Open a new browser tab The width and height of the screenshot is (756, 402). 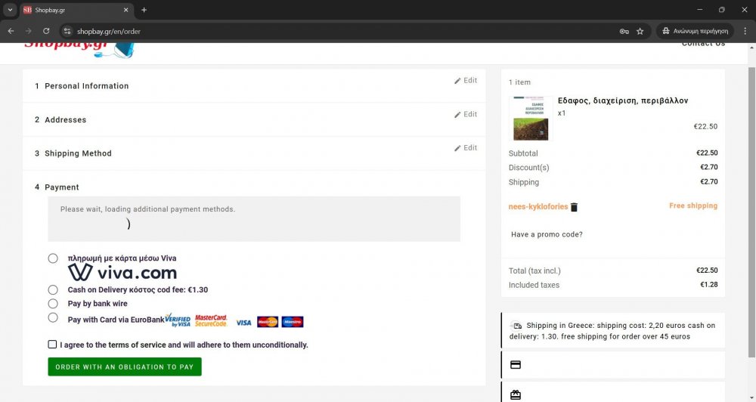point(144,10)
